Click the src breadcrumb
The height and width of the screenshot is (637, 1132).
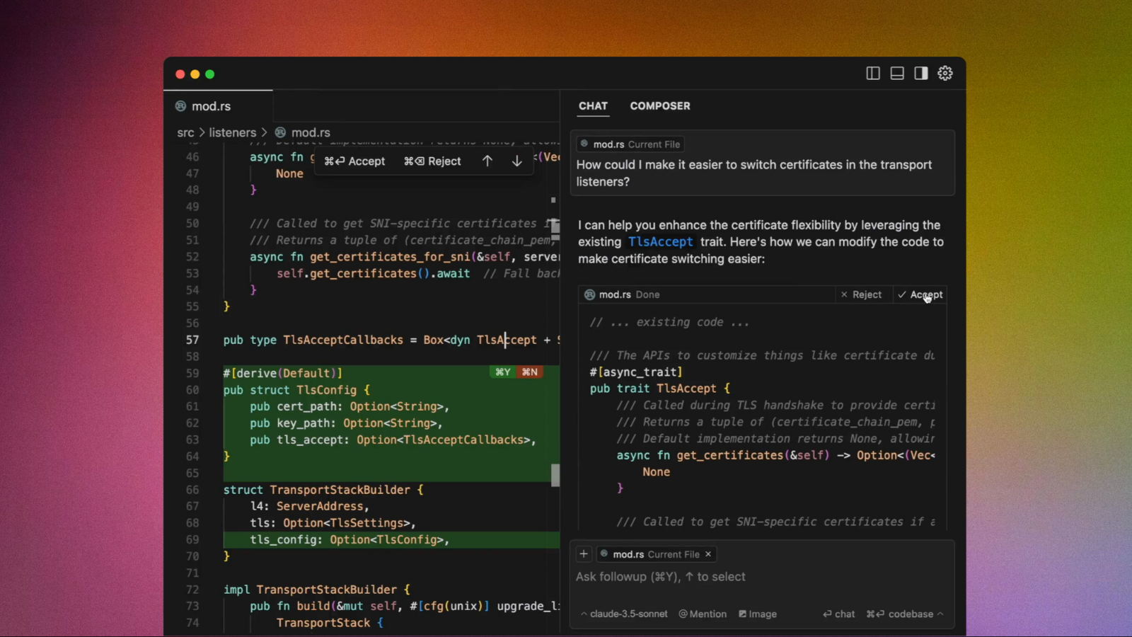[x=185, y=132]
